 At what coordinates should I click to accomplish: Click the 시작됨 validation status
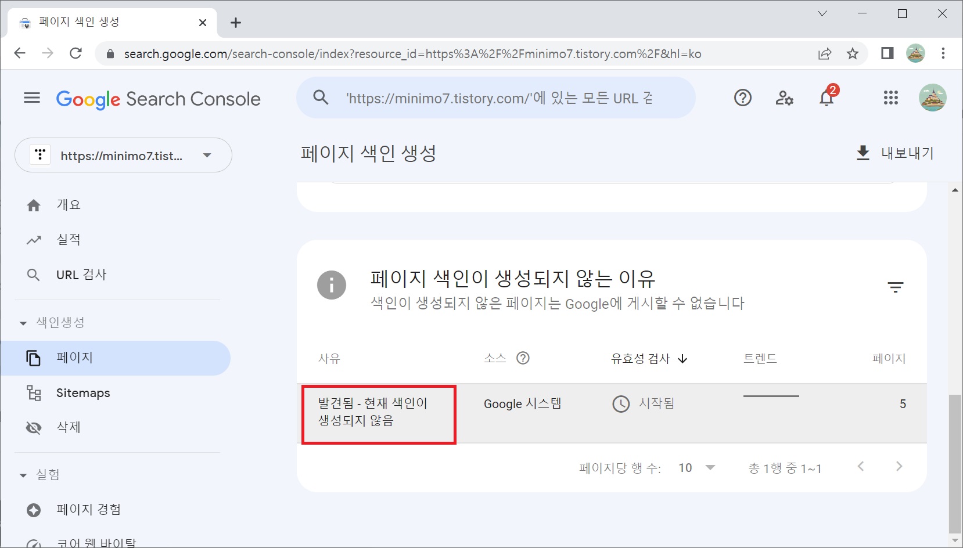644,403
